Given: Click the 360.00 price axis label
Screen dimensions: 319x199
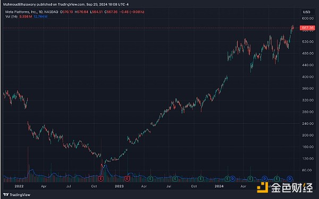Looking at the screenshot, I should [308, 88].
